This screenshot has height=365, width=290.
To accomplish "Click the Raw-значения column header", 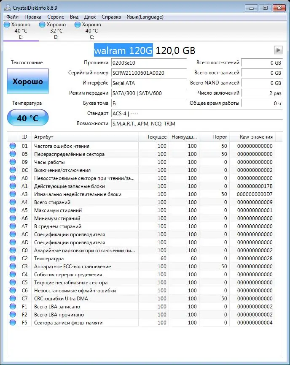I will click(x=252, y=137).
